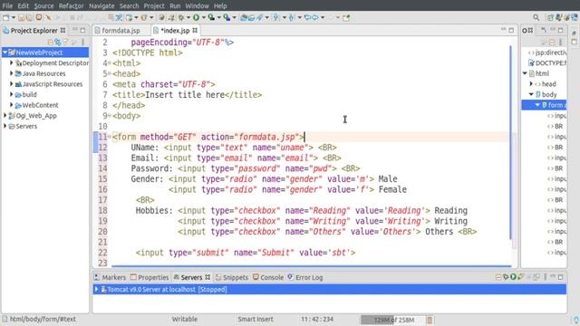The image size is (580, 326).
Task: Click the Snippets tab icon
Action: [x=218, y=277]
